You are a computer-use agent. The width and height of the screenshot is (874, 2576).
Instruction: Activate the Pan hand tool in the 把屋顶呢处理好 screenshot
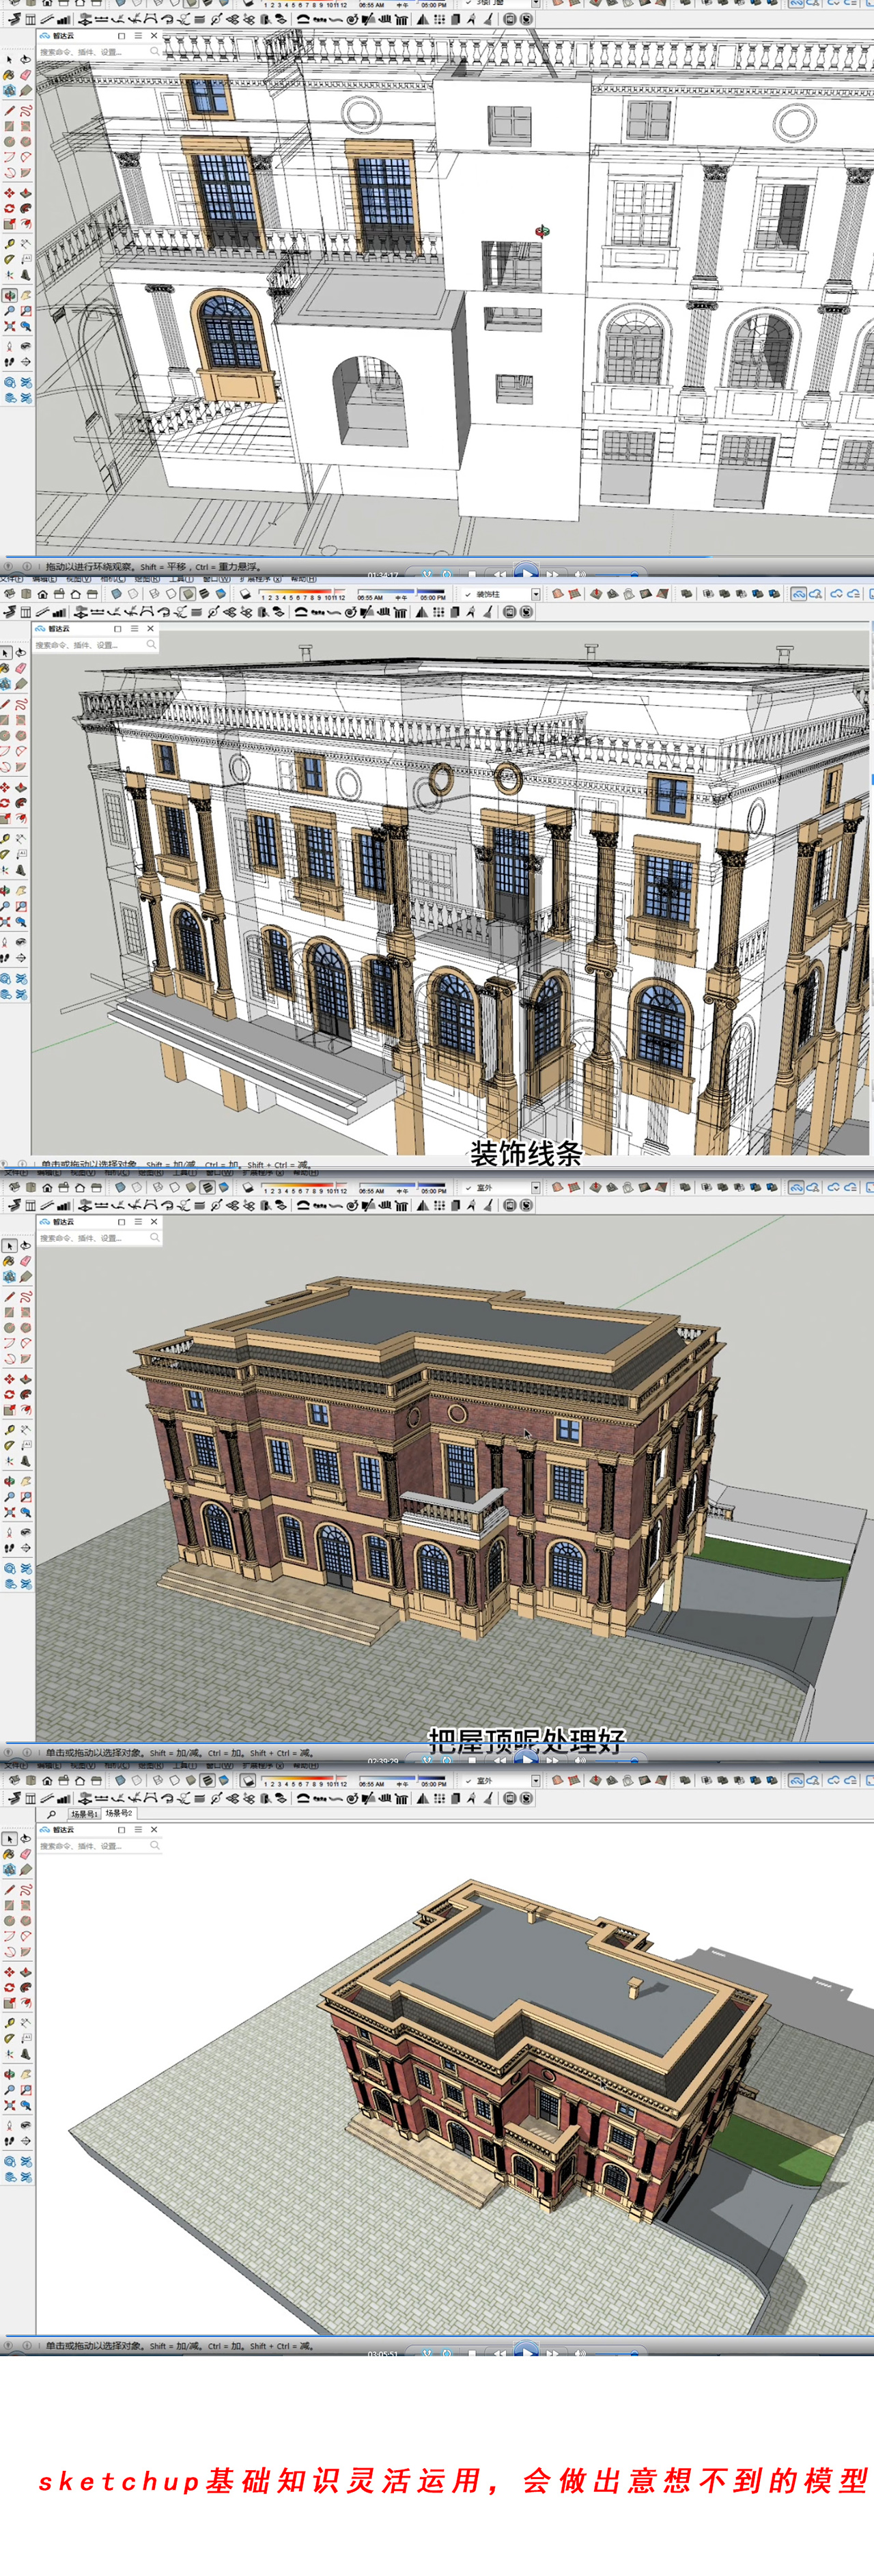coord(26,1481)
